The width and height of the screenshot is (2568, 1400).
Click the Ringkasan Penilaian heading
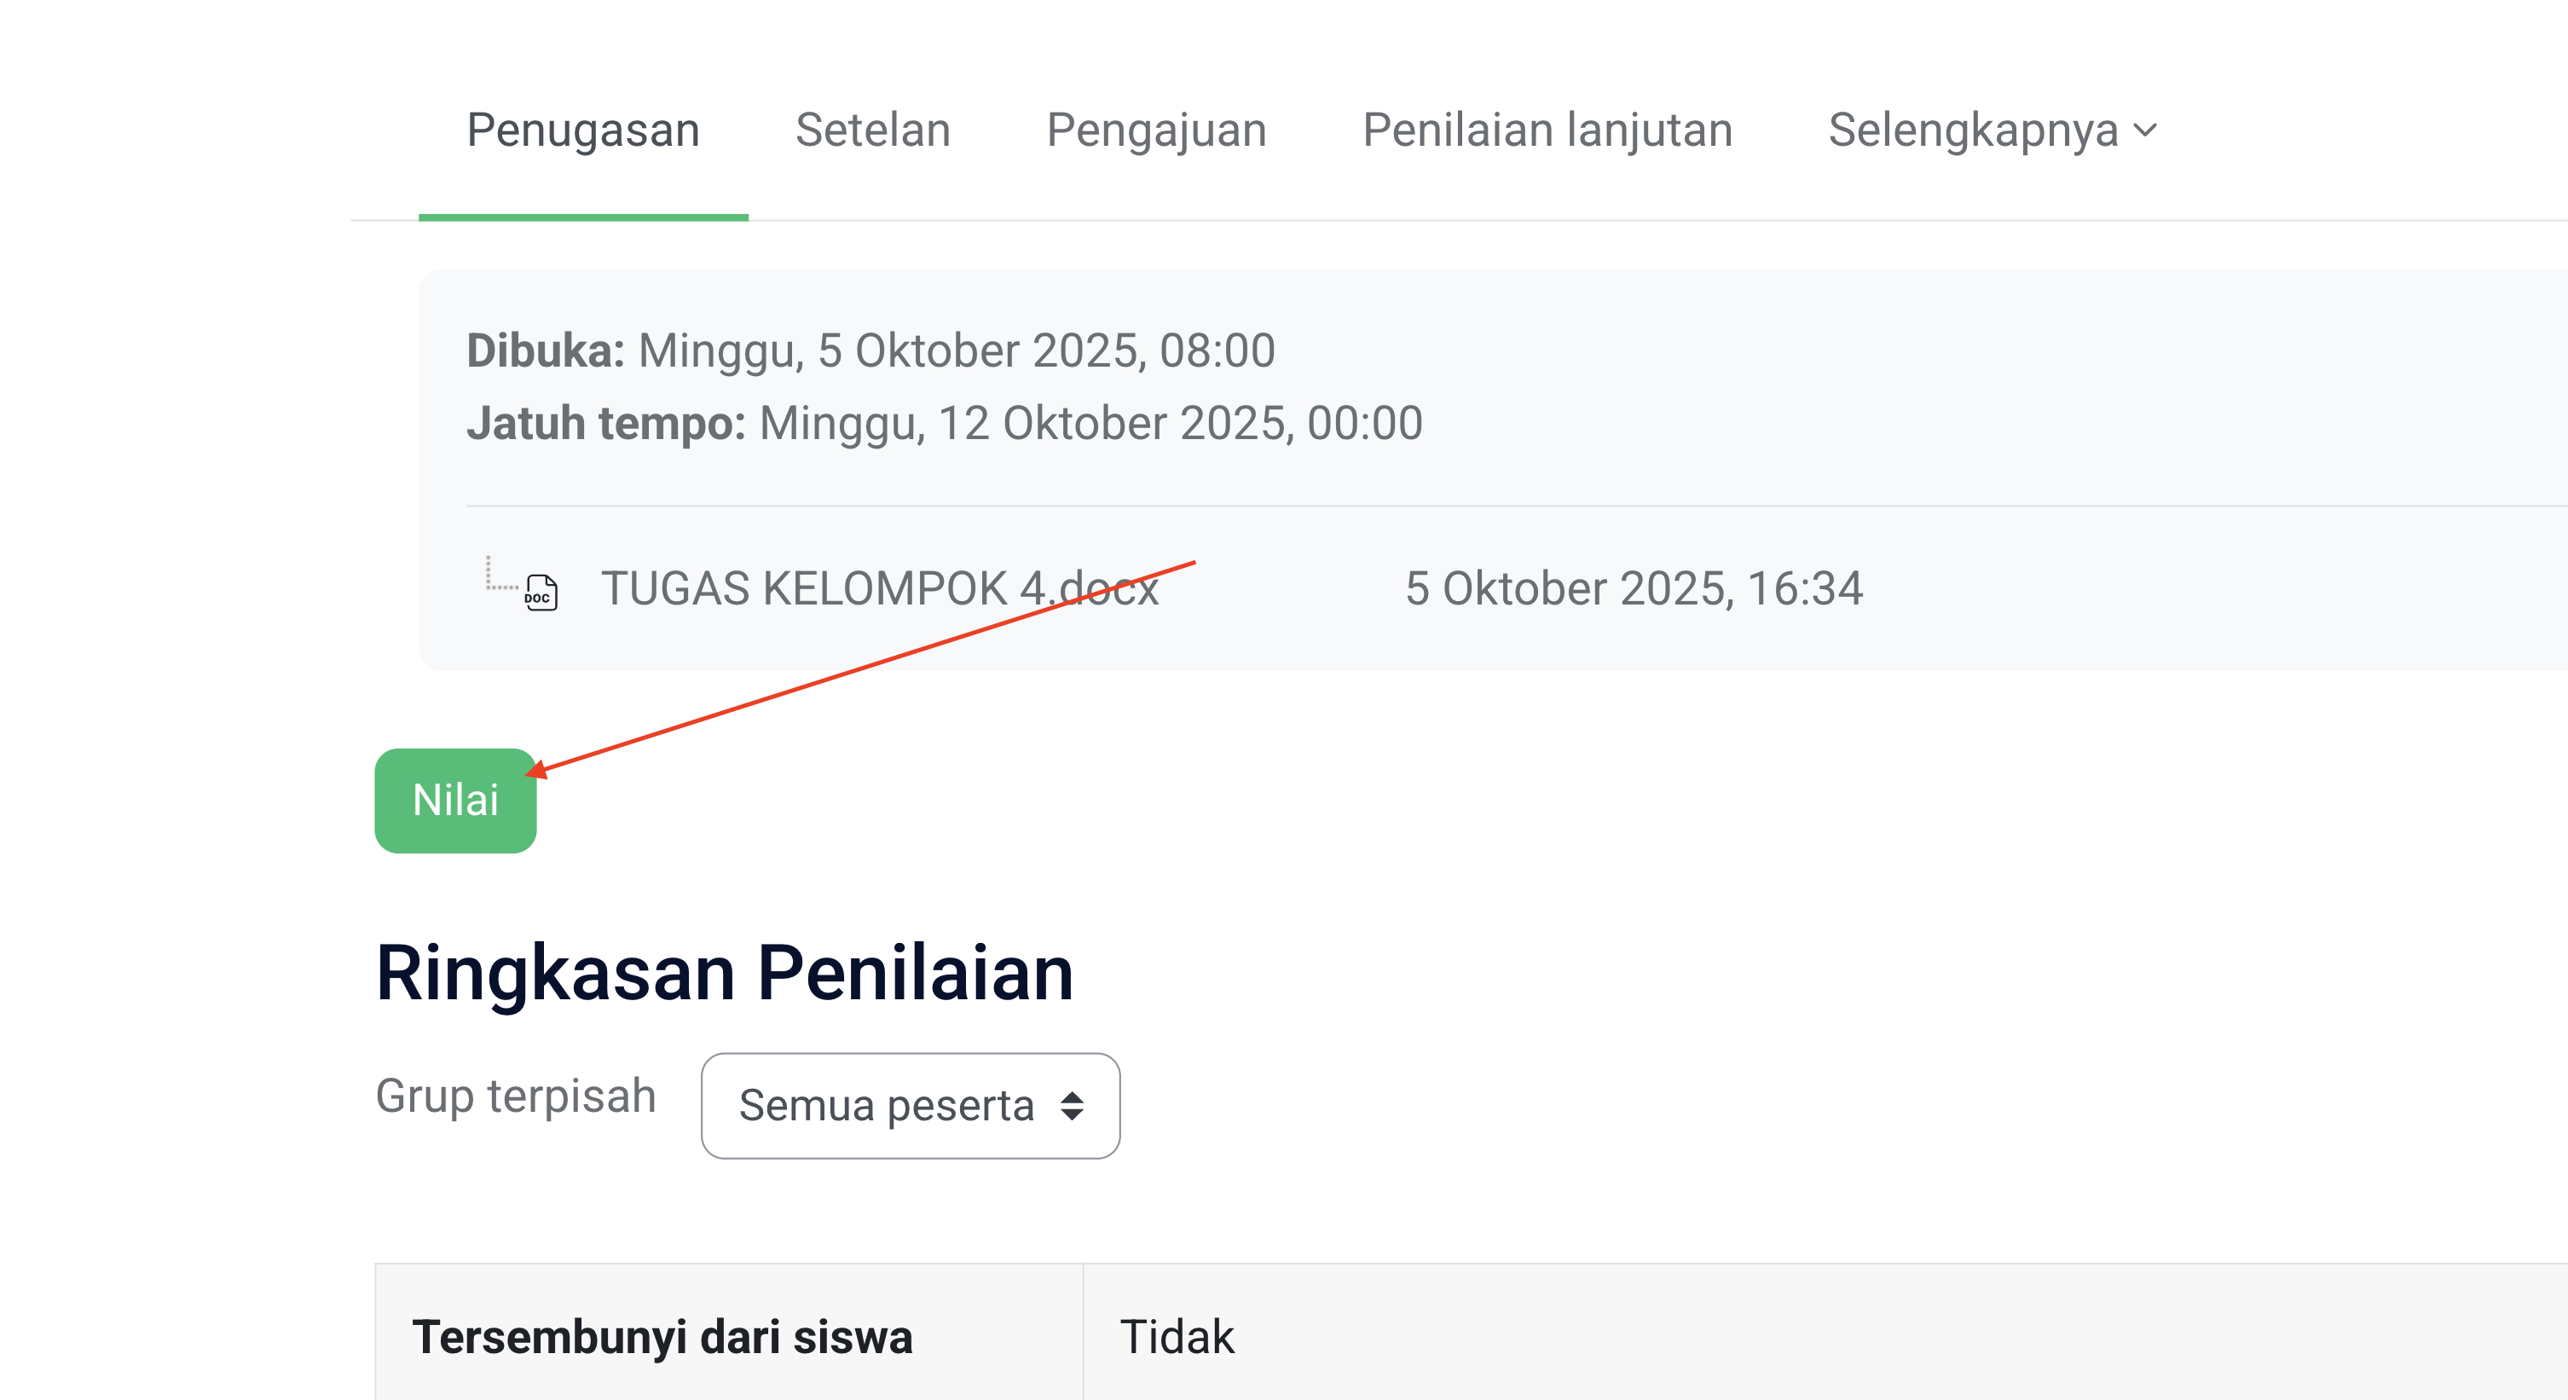pyautogui.click(x=725, y=972)
